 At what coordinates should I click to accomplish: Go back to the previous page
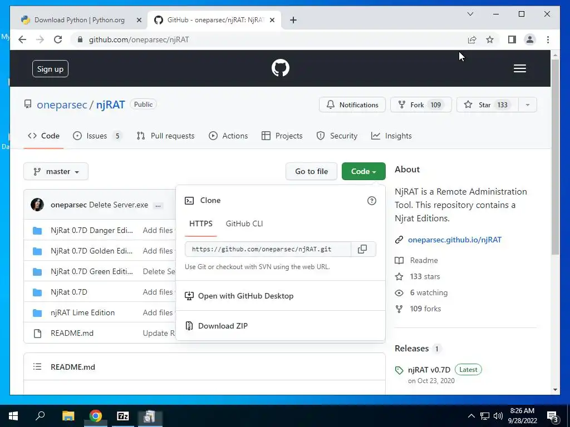pos(22,39)
